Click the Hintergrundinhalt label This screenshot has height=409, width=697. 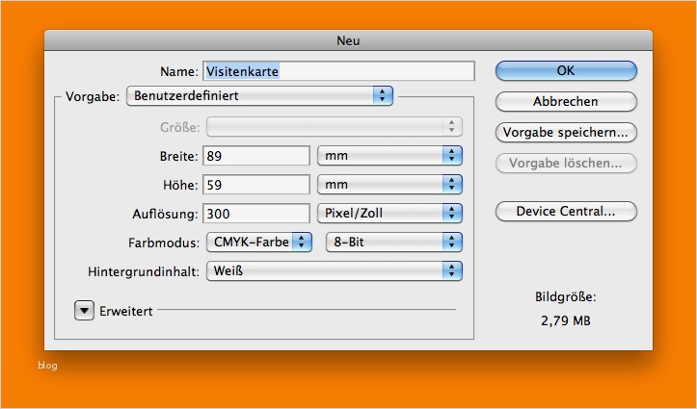coord(144,272)
